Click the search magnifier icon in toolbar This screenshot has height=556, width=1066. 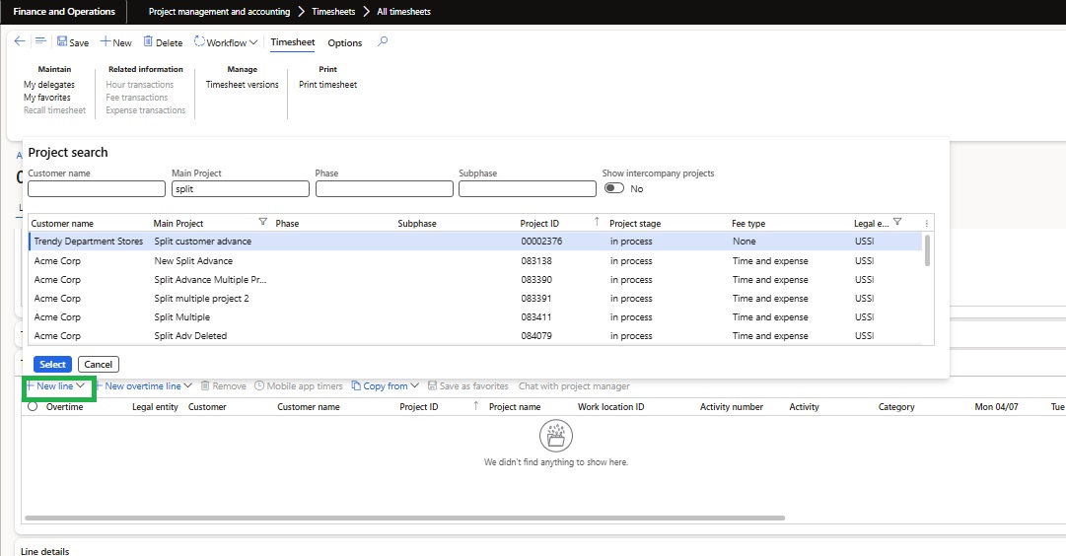coord(384,41)
